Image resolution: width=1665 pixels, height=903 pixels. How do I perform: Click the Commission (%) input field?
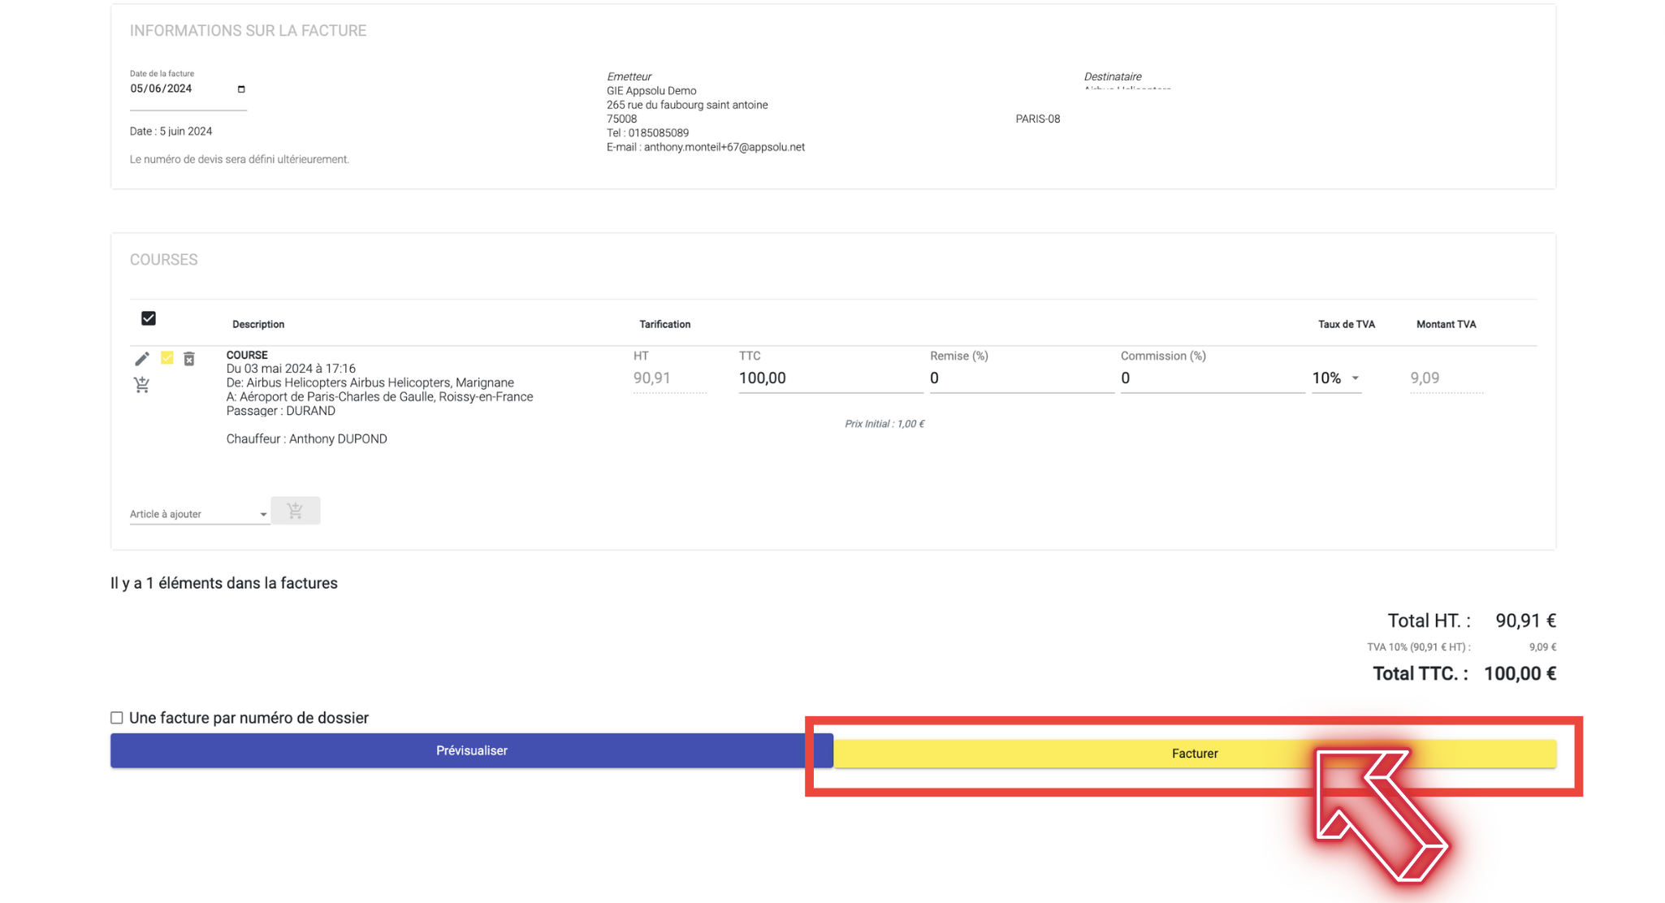pyautogui.click(x=1212, y=378)
